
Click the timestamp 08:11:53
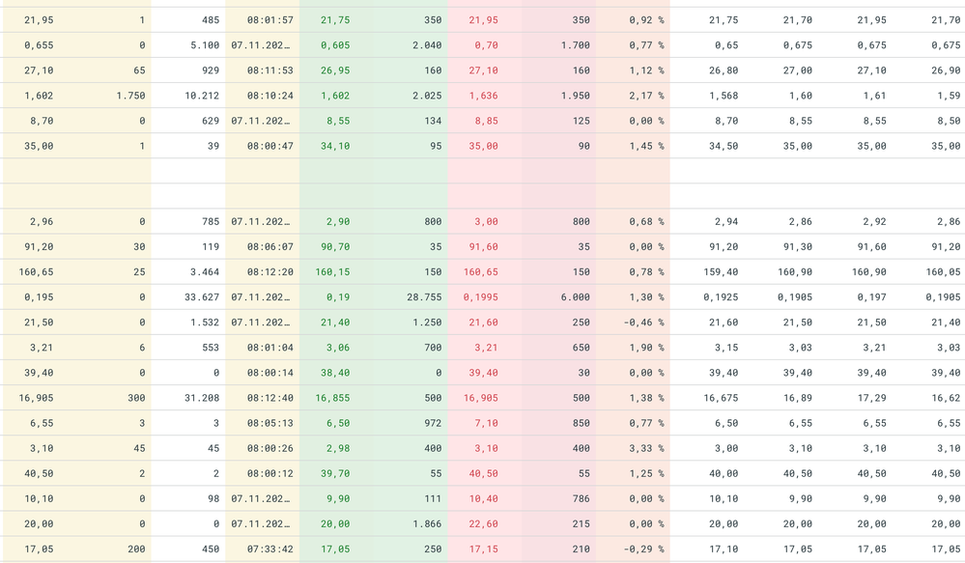[x=270, y=70]
